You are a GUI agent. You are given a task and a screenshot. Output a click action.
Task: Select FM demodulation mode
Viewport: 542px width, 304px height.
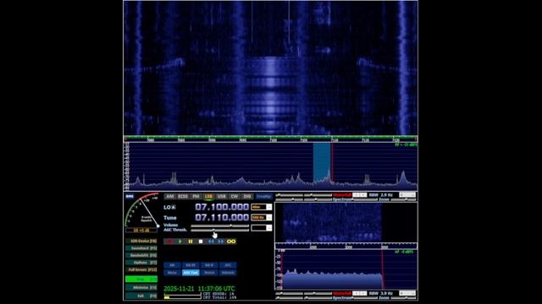click(x=196, y=196)
